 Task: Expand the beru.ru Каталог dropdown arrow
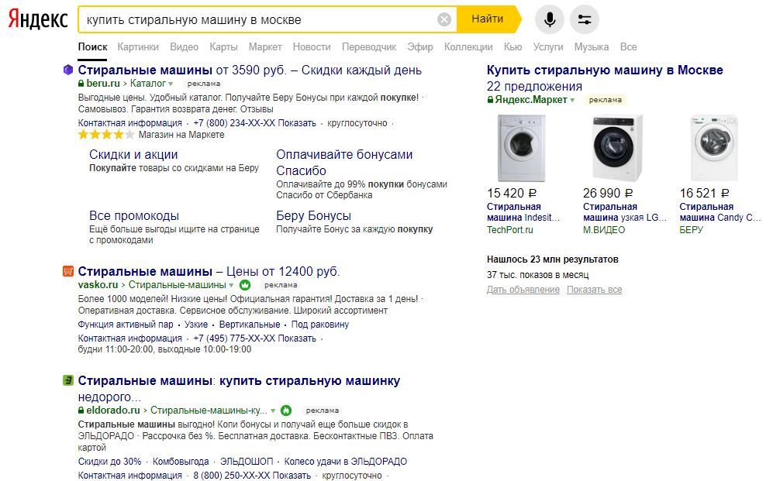click(x=171, y=84)
